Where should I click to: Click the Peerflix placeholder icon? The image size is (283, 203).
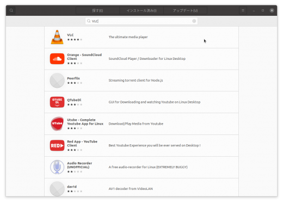[57, 81]
